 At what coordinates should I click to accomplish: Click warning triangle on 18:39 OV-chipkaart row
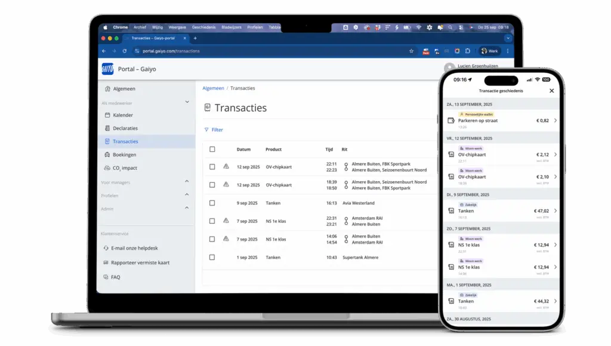click(226, 184)
